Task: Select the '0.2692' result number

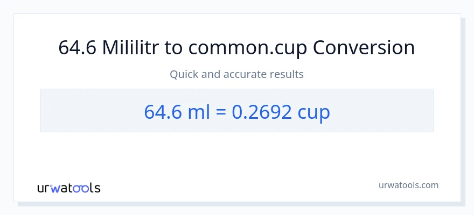Action: (262, 111)
